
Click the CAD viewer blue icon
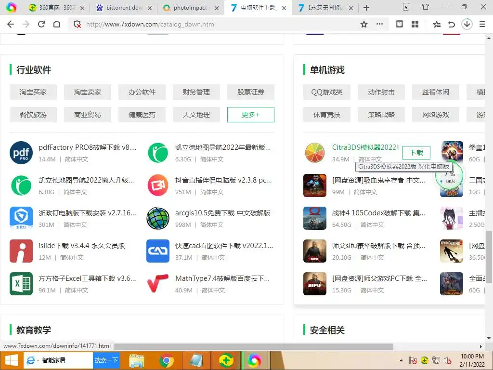coord(158,251)
